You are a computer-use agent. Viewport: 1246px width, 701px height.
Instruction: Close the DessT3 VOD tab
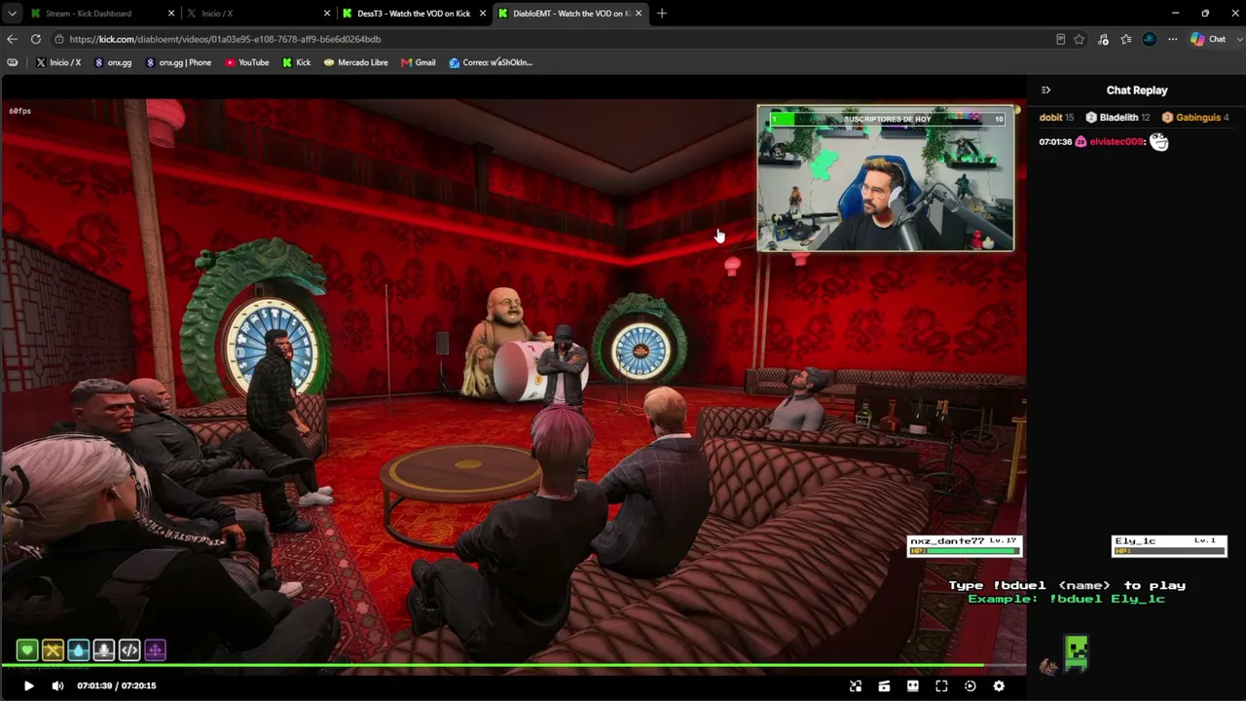pos(483,14)
